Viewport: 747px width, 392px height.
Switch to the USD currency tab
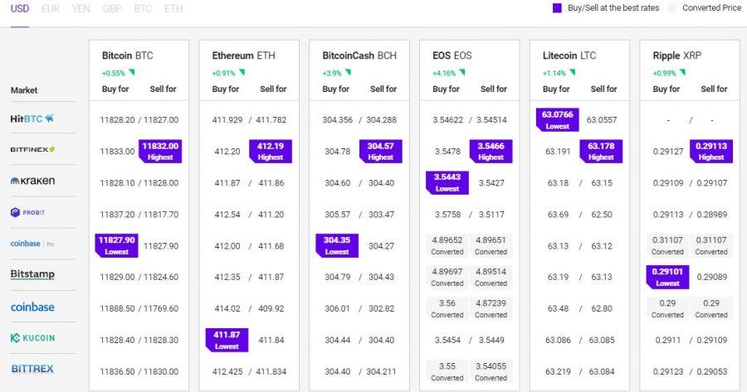click(20, 8)
